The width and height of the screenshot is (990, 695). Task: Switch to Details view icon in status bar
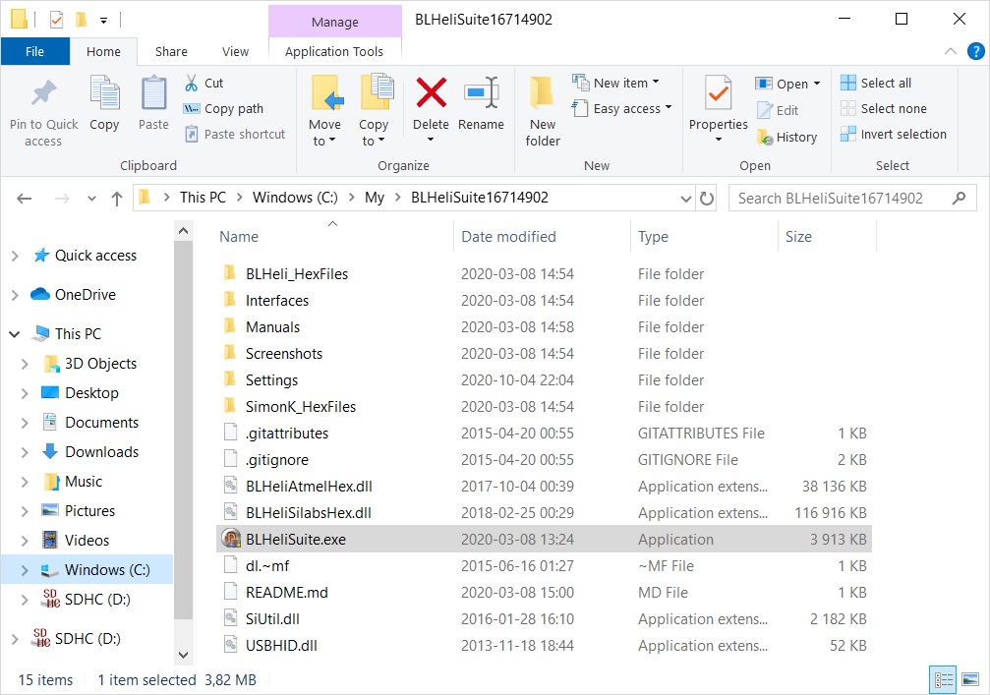[943, 680]
